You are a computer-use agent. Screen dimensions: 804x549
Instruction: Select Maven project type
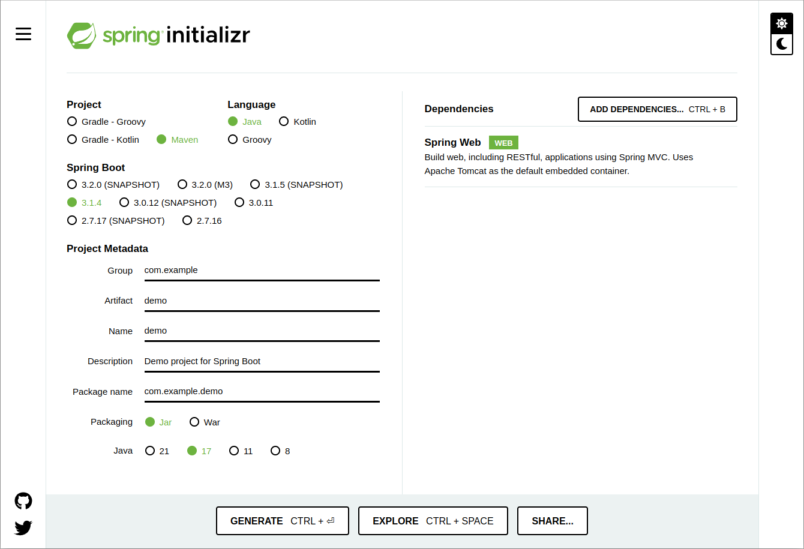click(177, 140)
